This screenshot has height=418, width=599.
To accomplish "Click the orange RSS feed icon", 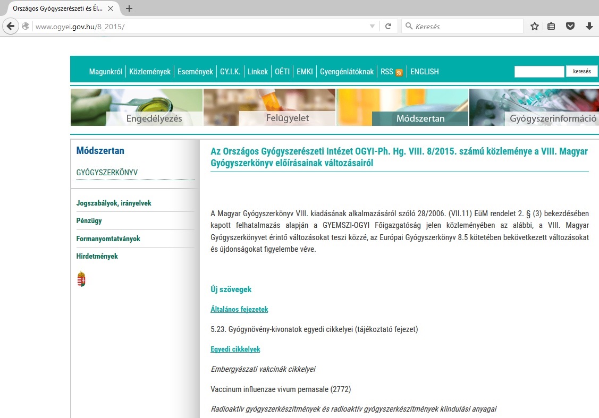I will pyautogui.click(x=399, y=72).
